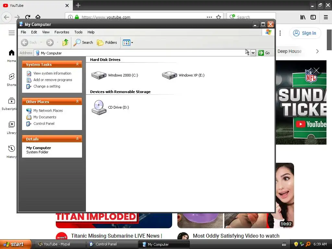
Task: Click YouTube Shorts sidebar icon
Action: (11, 77)
